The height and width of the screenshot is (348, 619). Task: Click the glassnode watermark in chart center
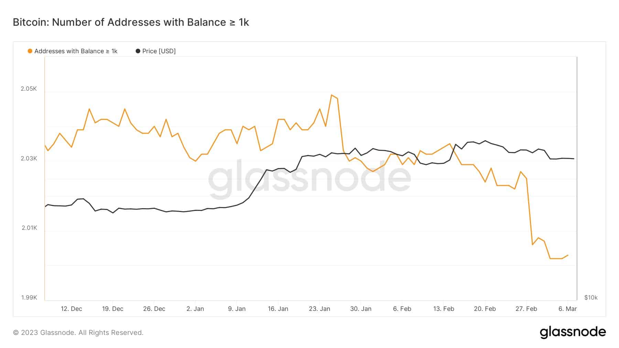[309, 178]
